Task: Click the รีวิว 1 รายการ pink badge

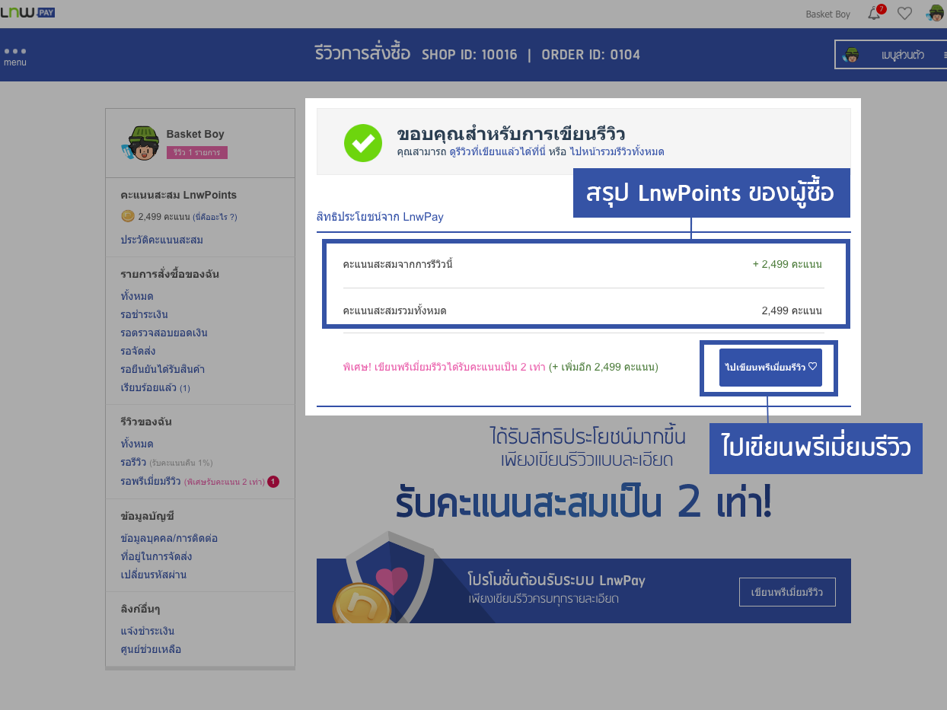Action: coord(196,152)
